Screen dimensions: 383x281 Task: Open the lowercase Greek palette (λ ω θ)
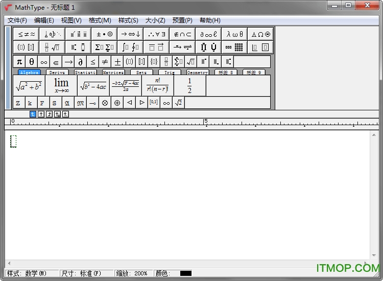coord(234,34)
